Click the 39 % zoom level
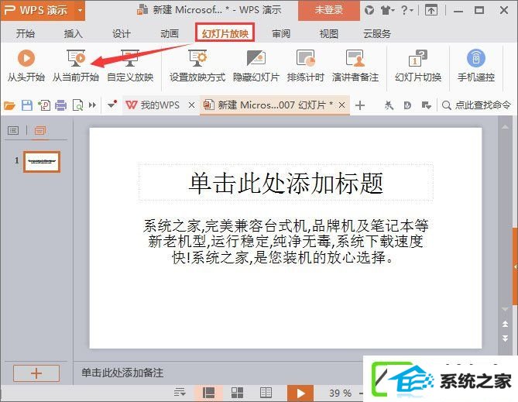 [340, 393]
